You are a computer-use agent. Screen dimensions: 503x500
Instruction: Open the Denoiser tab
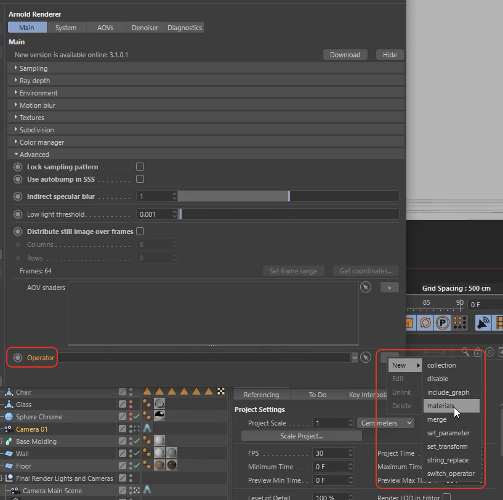145,28
